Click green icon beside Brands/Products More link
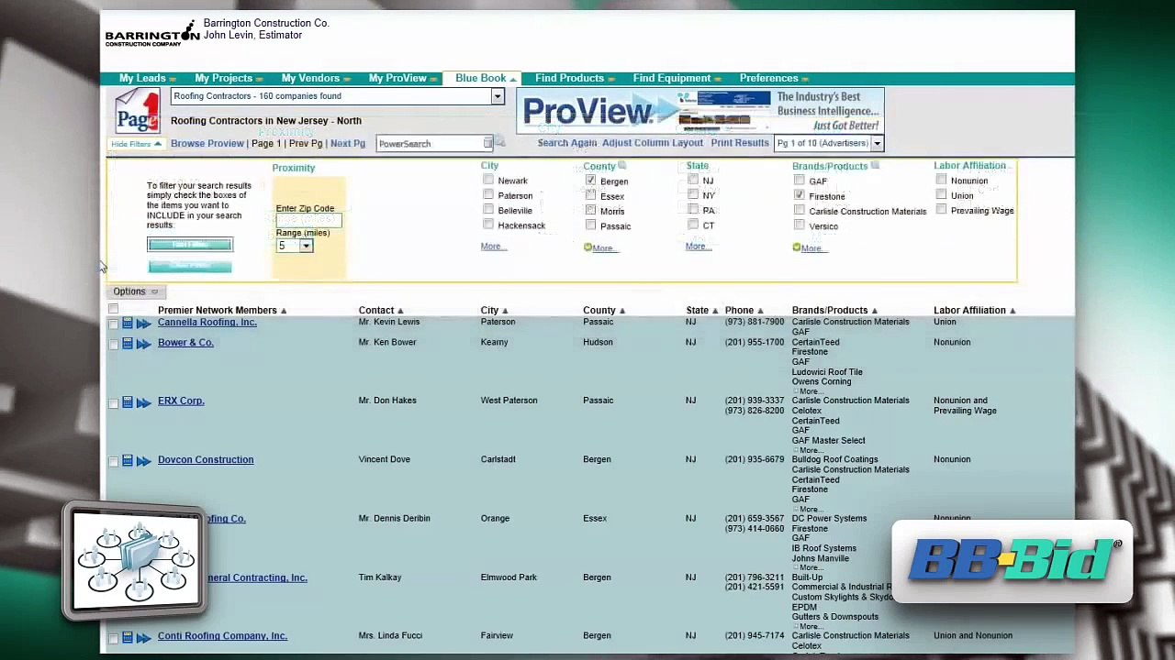Viewport: 1175px width, 660px height. click(x=796, y=247)
